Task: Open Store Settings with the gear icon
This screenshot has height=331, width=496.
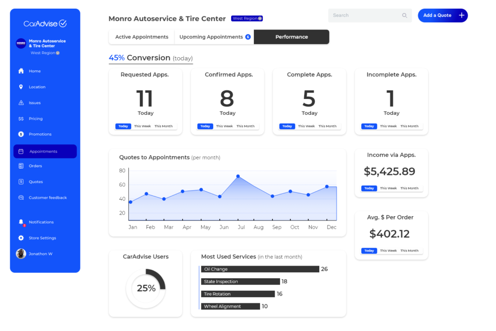Action: [21, 238]
